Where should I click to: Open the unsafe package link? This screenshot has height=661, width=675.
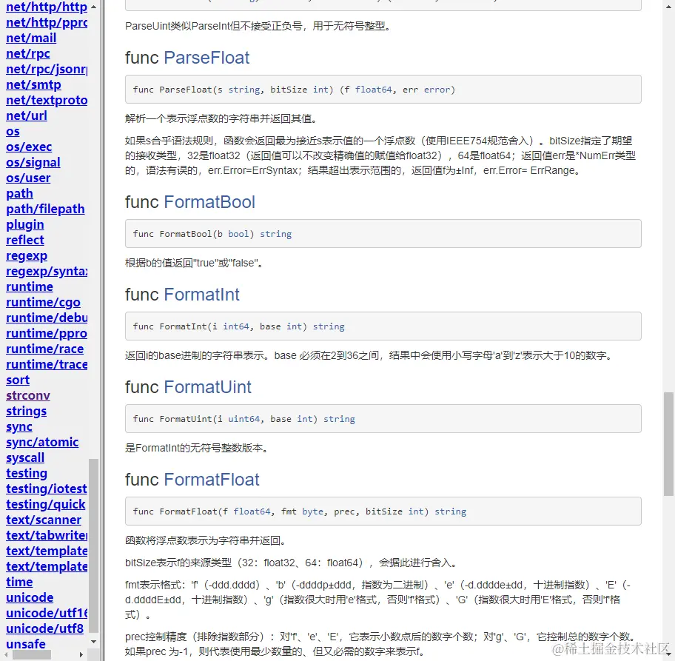coord(26,644)
